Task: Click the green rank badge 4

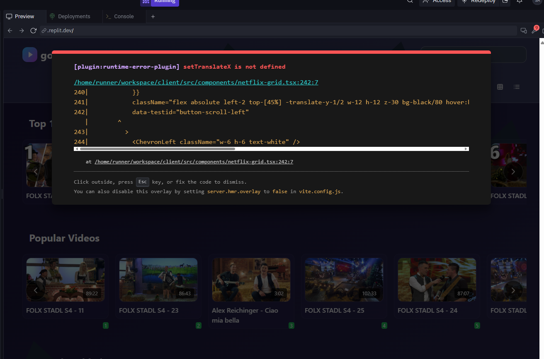Action: pyautogui.click(x=384, y=325)
